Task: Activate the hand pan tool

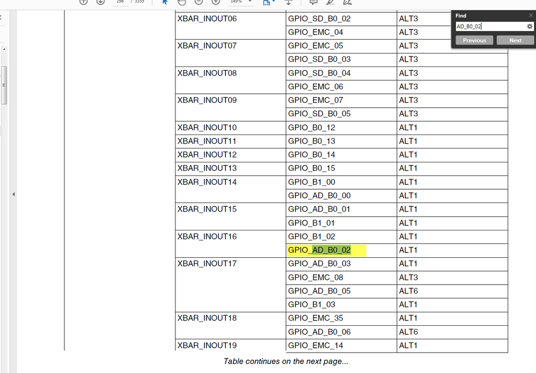Action: (x=182, y=2)
